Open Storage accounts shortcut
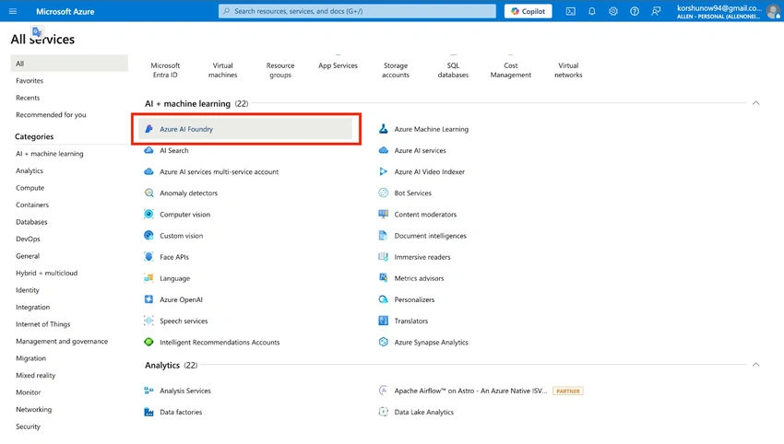 coord(396,70)
